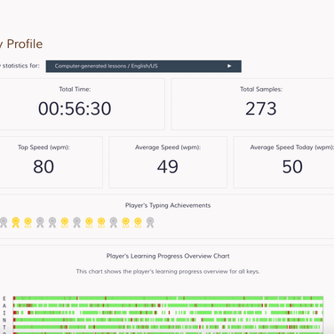The height and width of the screenshot is (334, 334).
Task: Select the sixth gold achievement medal
Action: pos(125,222)
